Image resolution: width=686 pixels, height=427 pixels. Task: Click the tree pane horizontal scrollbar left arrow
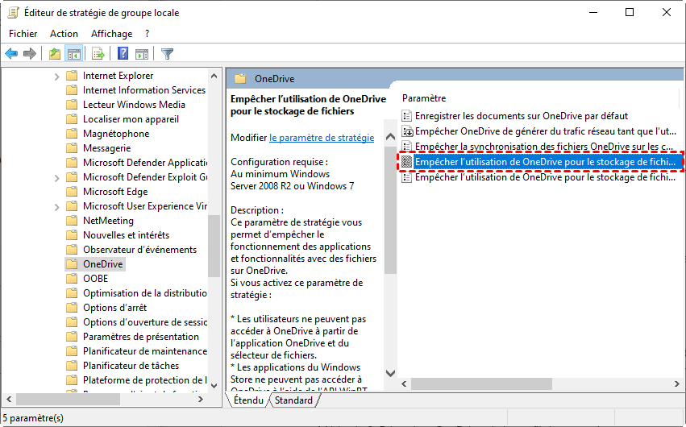coord(8,399)
